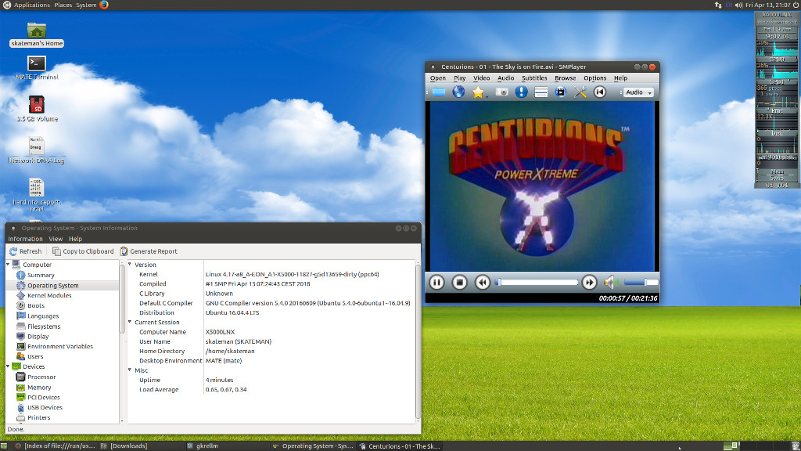Click Generate Report in System Information
The width and height of the screenshot is (801, 451).
[149, 251]
